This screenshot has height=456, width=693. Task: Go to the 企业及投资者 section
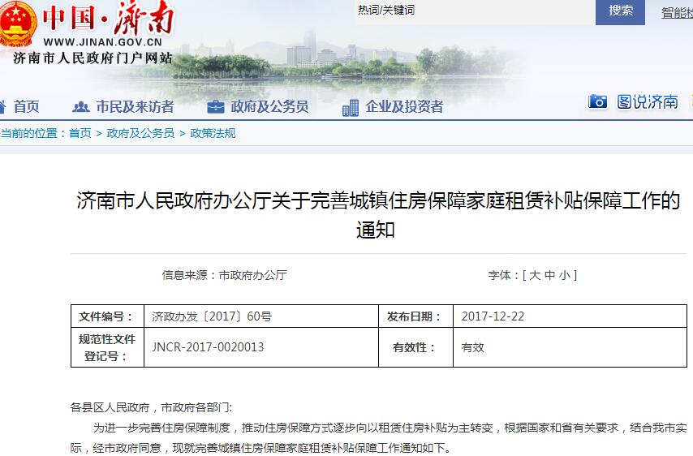pyautogui.click(x=404, y=106)
